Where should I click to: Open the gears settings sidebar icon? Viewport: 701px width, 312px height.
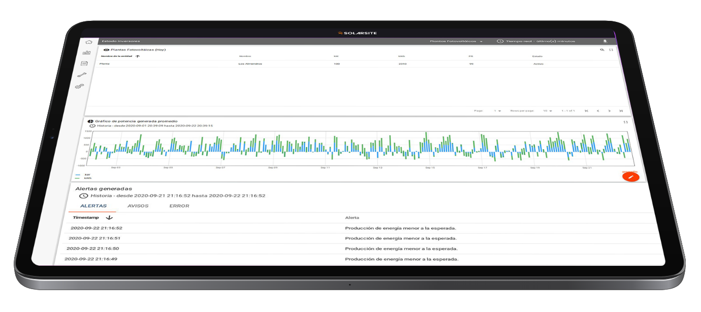pyautogui.click(x=80, y=87)
